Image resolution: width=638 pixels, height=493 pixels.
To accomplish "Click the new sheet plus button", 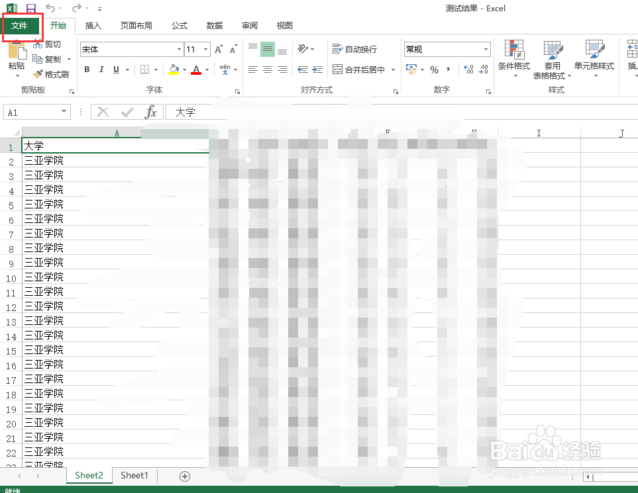I will point(184,476).
